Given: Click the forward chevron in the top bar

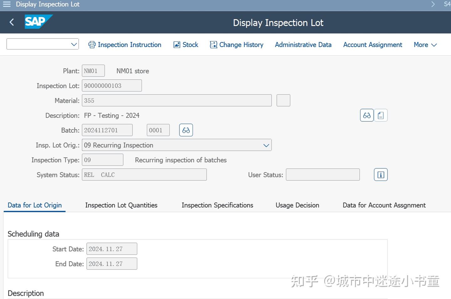Looking at the screenshot, I should tap(433, 4).
